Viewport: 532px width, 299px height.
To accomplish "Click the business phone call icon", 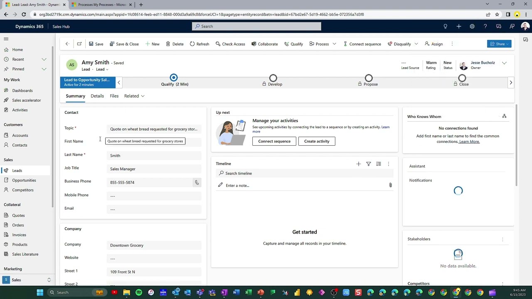I will pyautogui.click(x=197, y=182).
